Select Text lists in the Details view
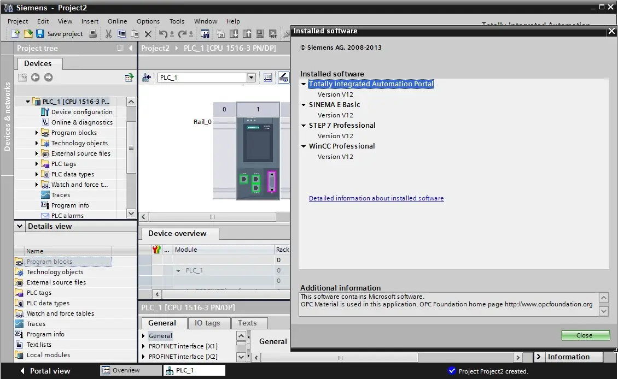Screen dimensions: 618x379 click(39, 345)
